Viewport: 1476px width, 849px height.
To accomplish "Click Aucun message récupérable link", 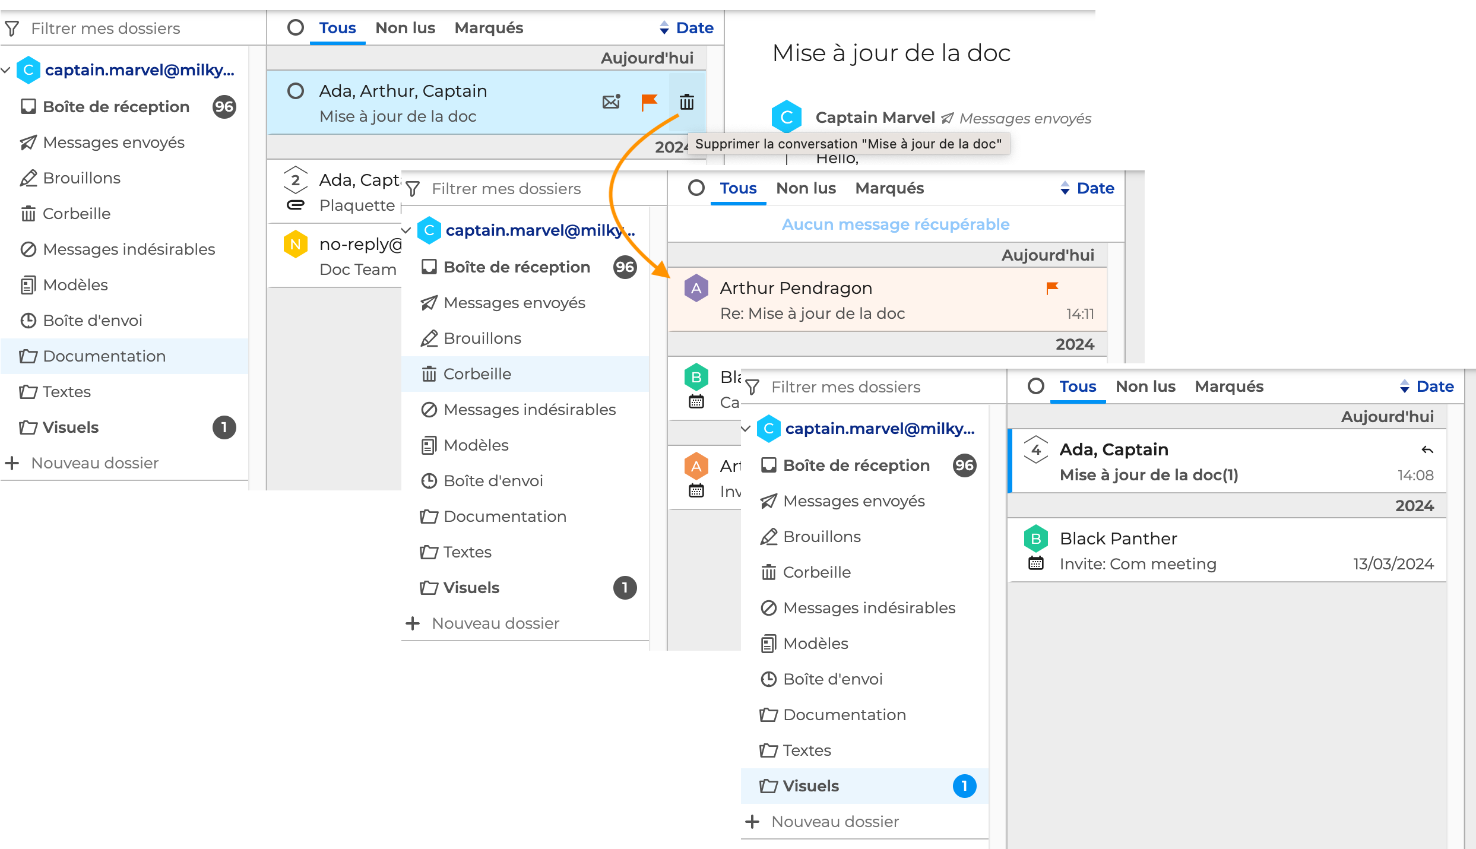I will pos(895,224).
